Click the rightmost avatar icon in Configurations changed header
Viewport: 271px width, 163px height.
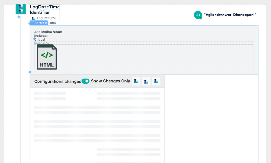(x=156, y=81)
